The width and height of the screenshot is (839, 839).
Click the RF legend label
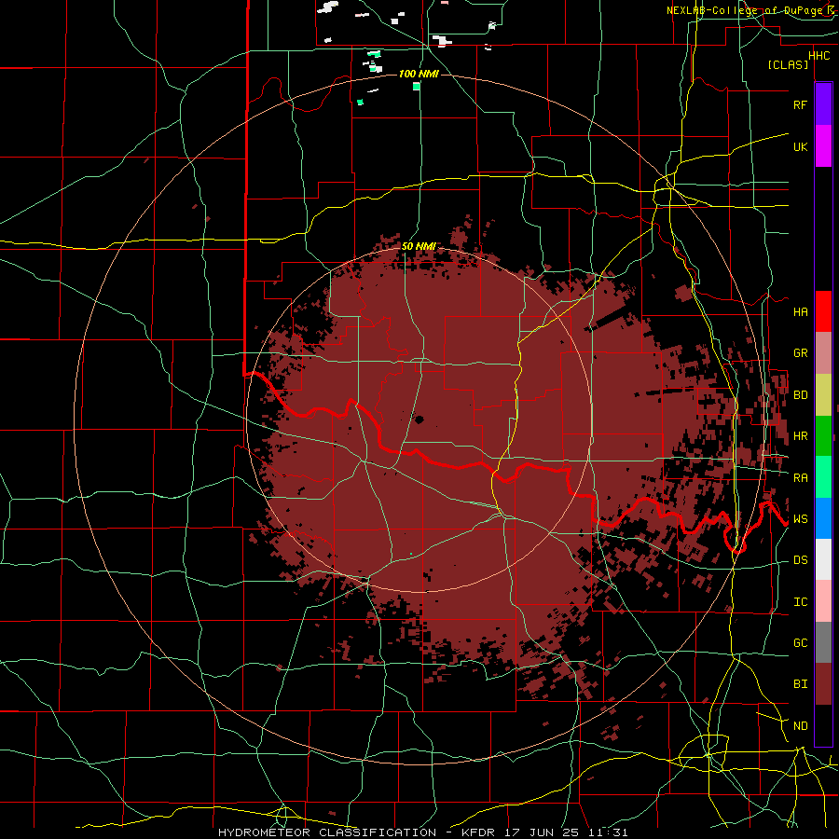coord(800,104)
